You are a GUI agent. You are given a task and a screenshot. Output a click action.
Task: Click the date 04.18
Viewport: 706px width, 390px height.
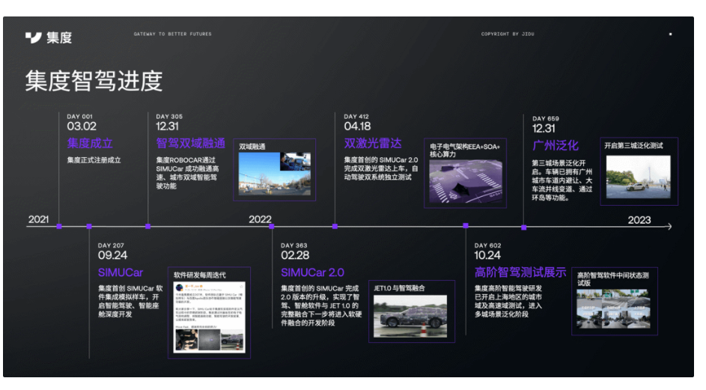coord(358,127)
